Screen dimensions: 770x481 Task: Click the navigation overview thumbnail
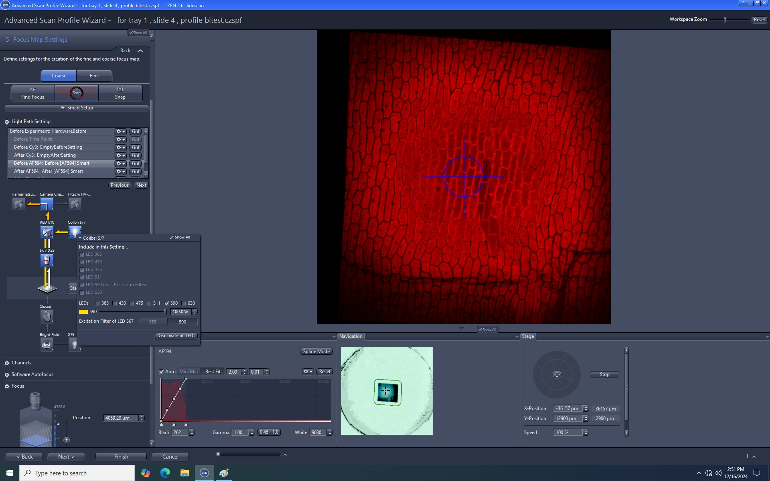[x=387, y=391]
